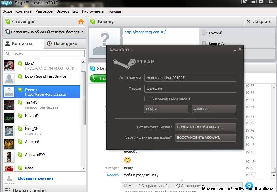The image size is (277, 192).
Task: Click the Steam logo
Action: click(x=134, y=63)
